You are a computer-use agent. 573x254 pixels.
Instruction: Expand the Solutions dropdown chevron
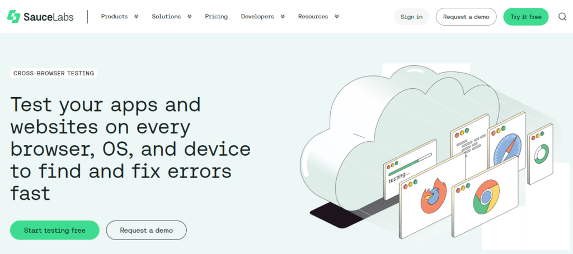(x=190, y=17)
